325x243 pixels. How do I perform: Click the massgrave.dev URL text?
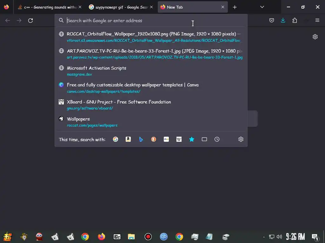coord(79,74)
